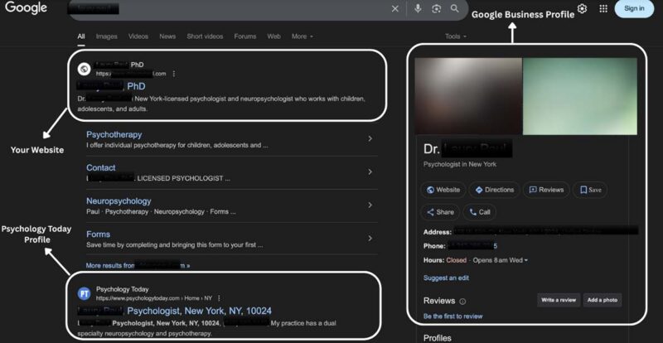Select the All tab

click(81, 36)
